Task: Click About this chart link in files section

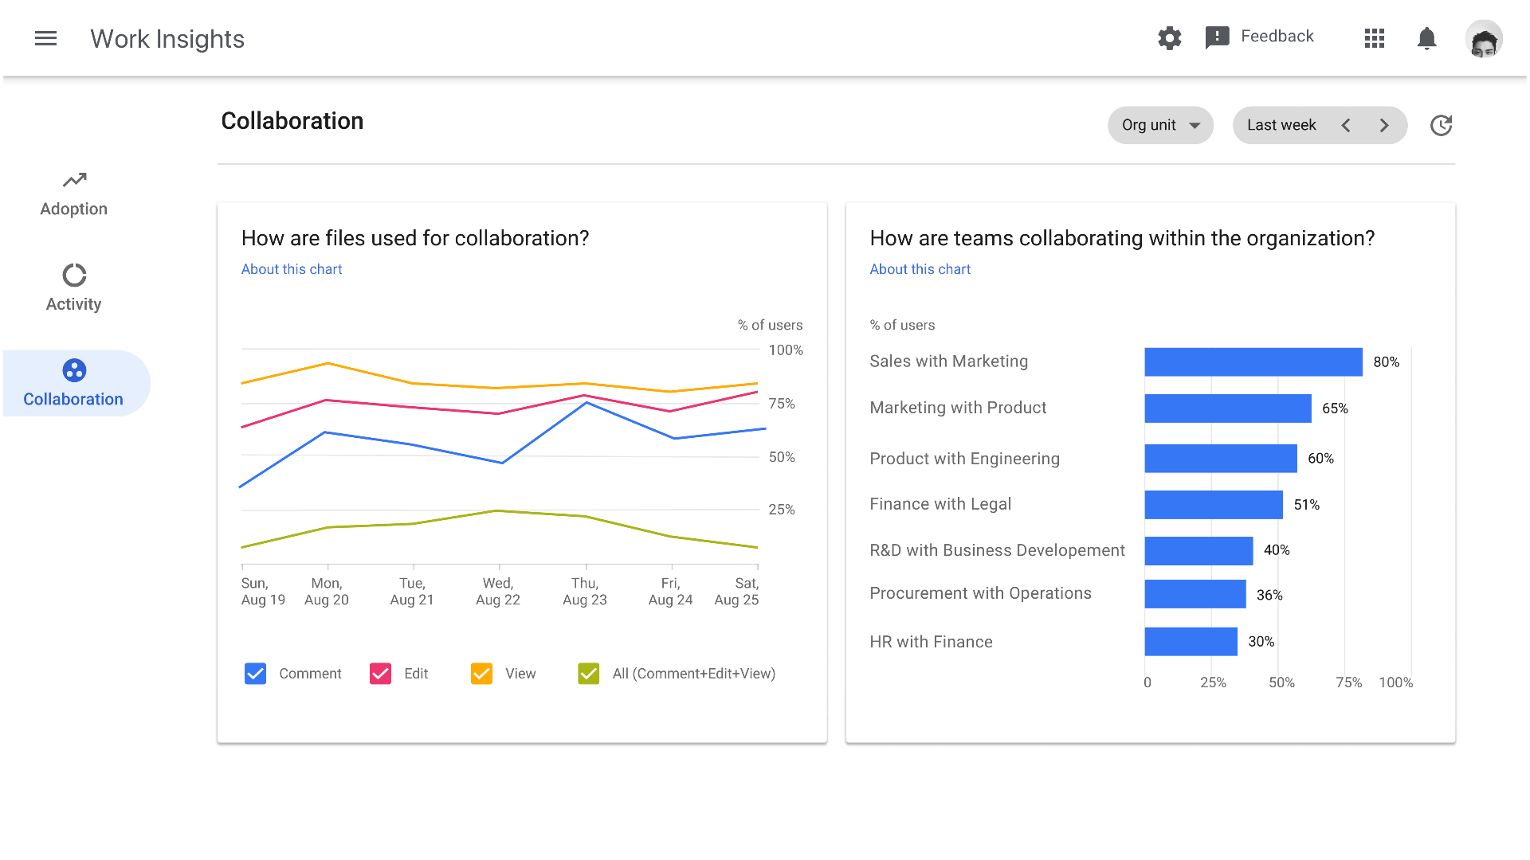Action: click(291, 269)
